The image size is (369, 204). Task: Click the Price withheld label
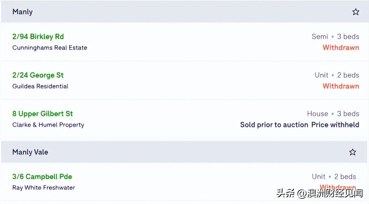pos(335,125)
